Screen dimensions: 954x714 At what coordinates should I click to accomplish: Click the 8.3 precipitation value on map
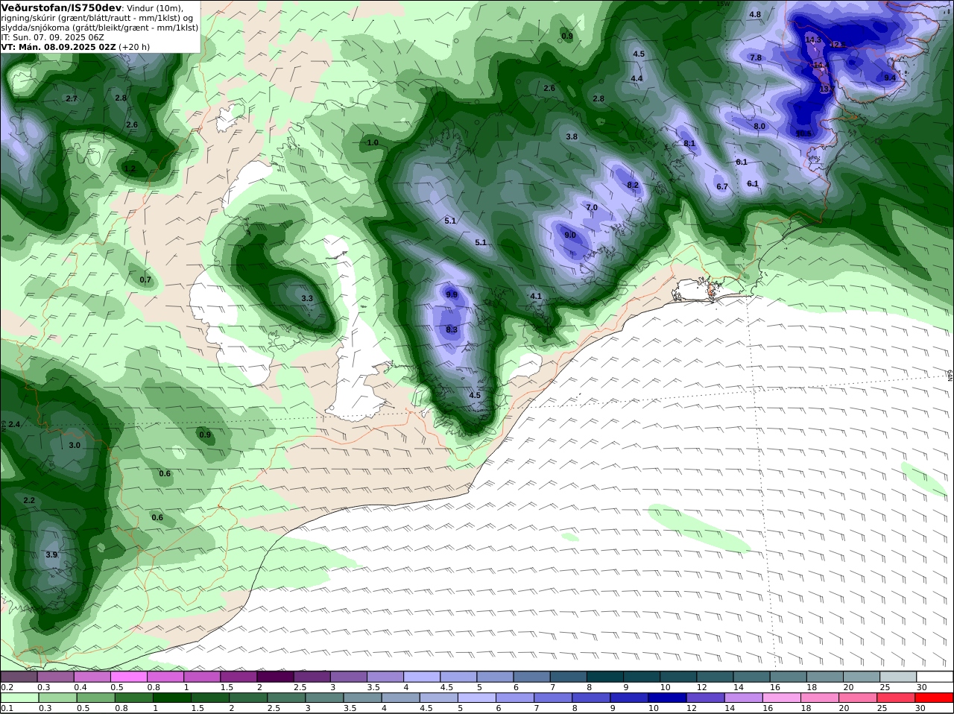[452, 329]
